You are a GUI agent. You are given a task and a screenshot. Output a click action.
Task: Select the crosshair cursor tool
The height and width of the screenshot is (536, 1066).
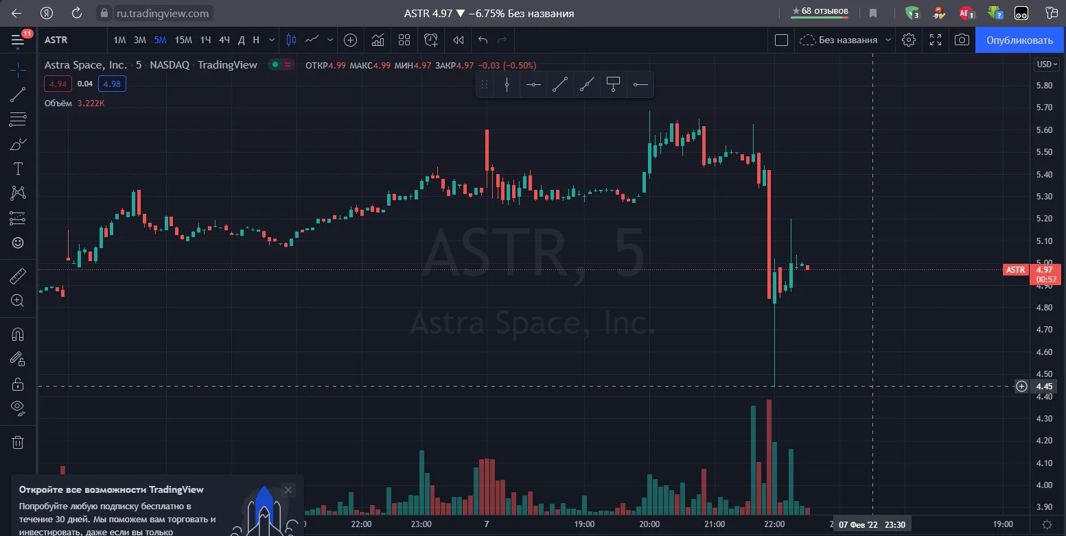click(18, 69)
